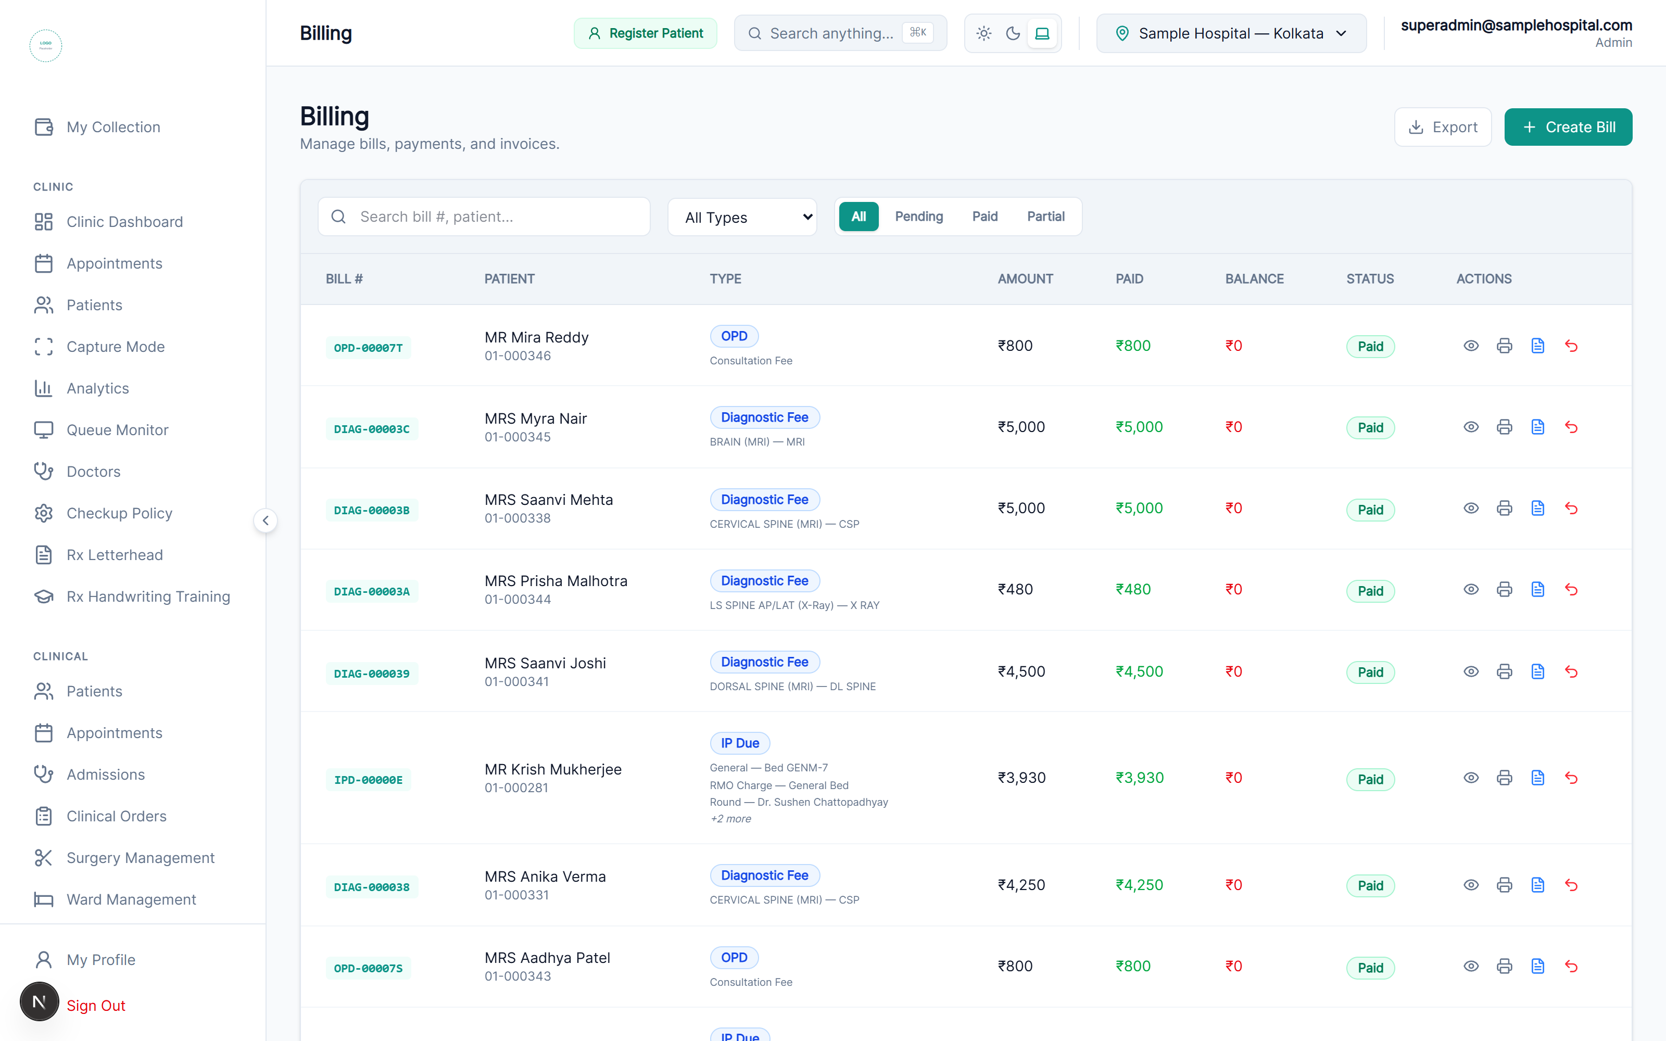This screenshot has height=1041, width=1666.
Task: Select the All status filter tab
Action: (859, 216)
